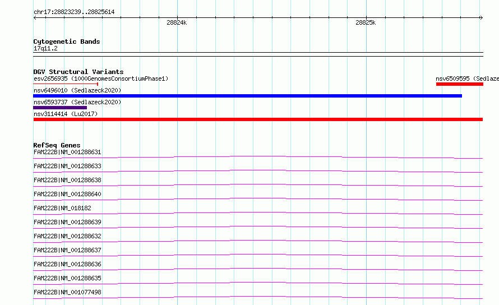
Task: Open the FAM222B|NM_001288639 transcript
Action: tap(67, 222)
